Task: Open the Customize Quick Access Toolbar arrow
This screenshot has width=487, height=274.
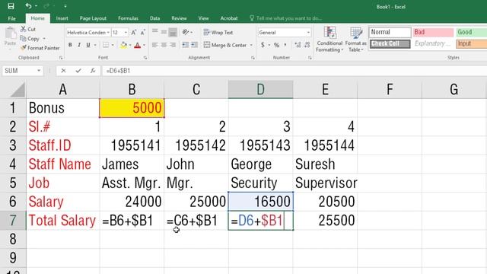Action: [65, 6]
